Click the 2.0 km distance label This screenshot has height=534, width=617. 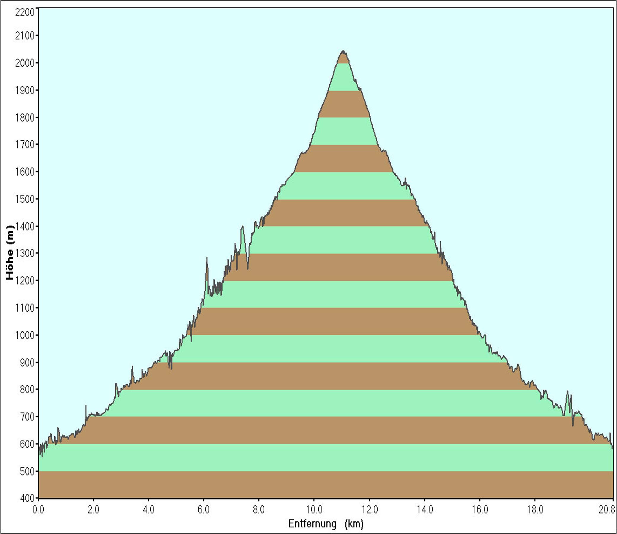pyautogui.click(x=93, y=510)
